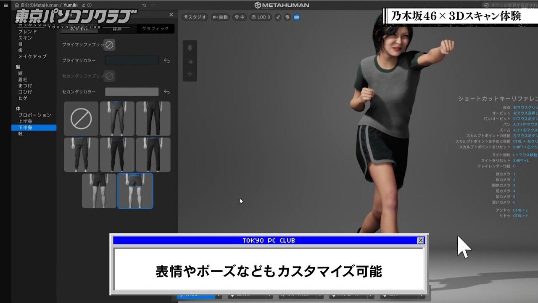
Task: Click the pencil rename icon beside Yumiki
Action: (x=83, y=5)
